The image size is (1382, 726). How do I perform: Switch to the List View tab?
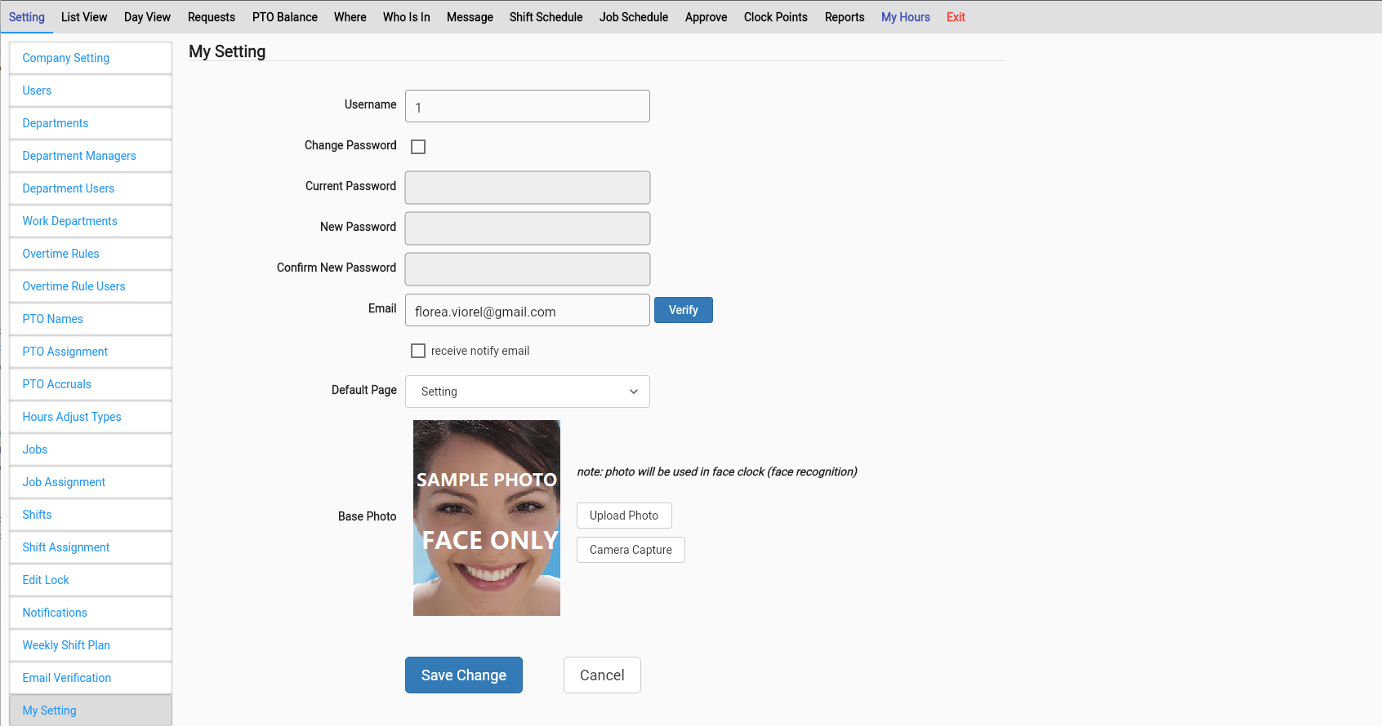coord(84,17)
